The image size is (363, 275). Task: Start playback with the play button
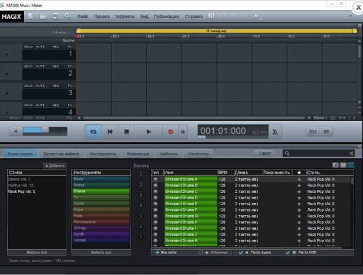149,132
